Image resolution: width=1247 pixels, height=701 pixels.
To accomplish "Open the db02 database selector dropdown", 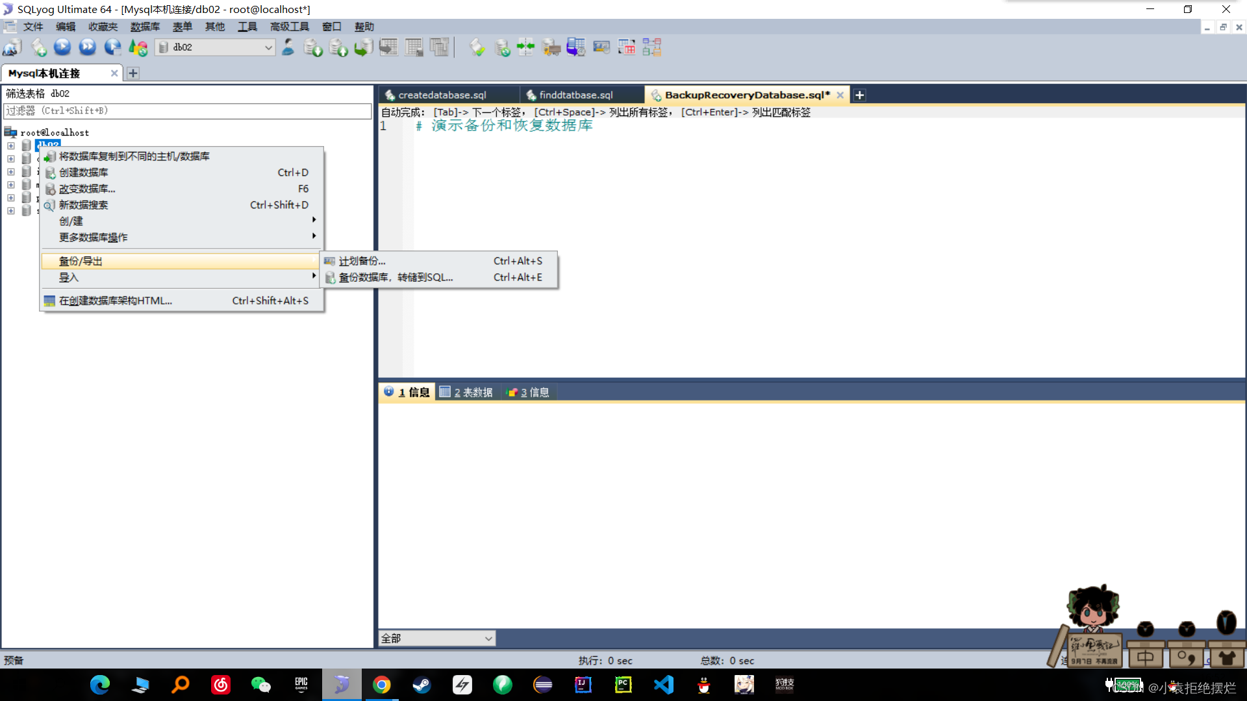I will (215, 47).
